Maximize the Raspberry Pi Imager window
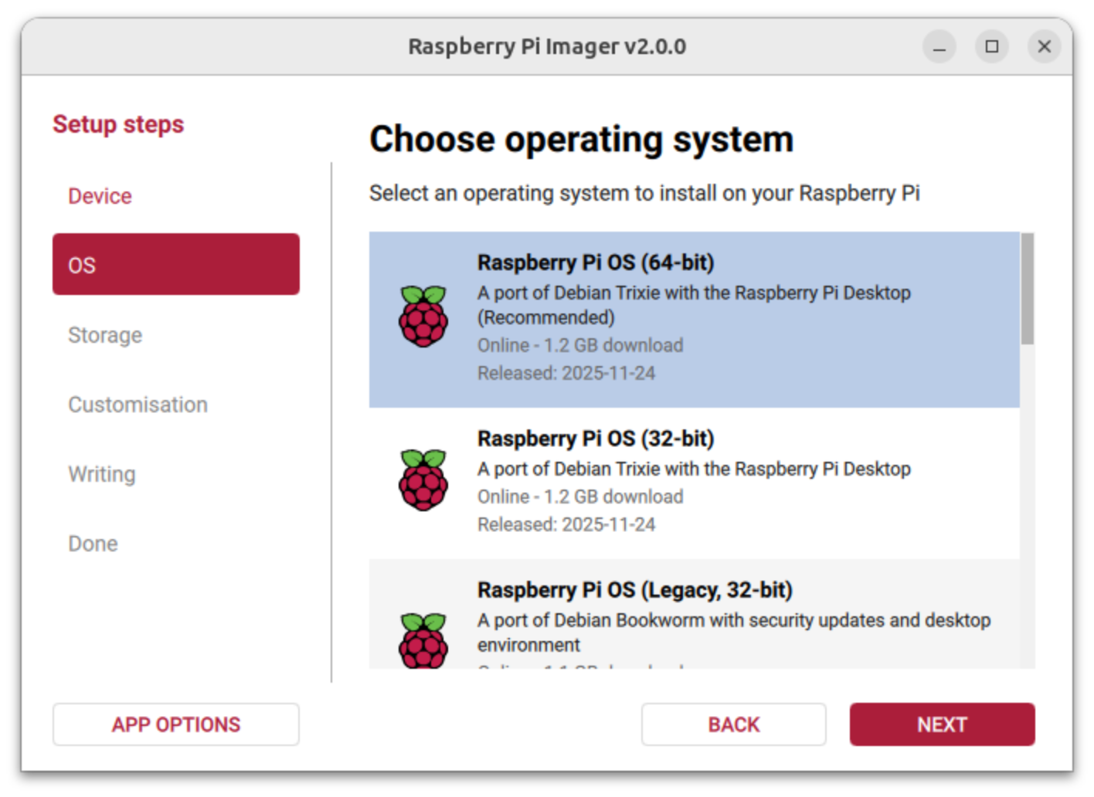This screenshot has height=797, width=1094. pos(991,47)
